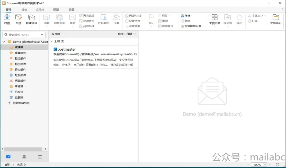Screen dimensions: 286x168
Task: Switch to the contacts view icon
Action: click(24, 157)
